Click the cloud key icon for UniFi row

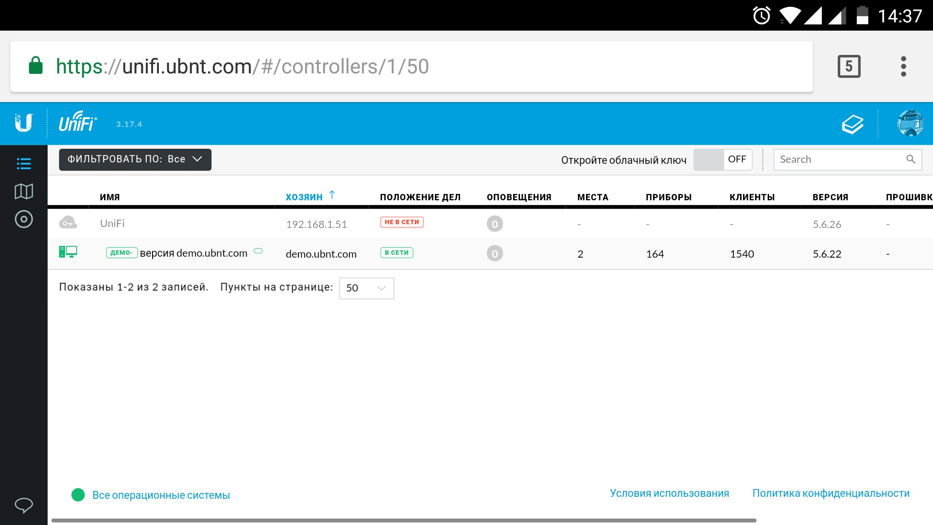(68, 223)
